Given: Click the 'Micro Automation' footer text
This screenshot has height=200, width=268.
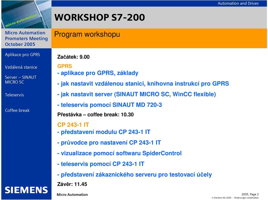Looking at the screenshot, I should pos(72,194).
